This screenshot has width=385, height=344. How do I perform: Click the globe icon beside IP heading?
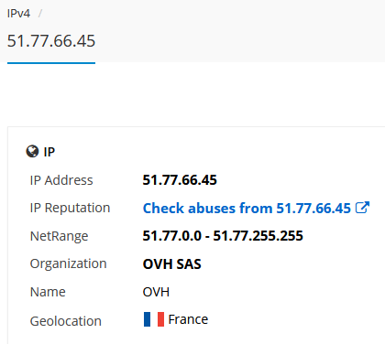point(32,151)
